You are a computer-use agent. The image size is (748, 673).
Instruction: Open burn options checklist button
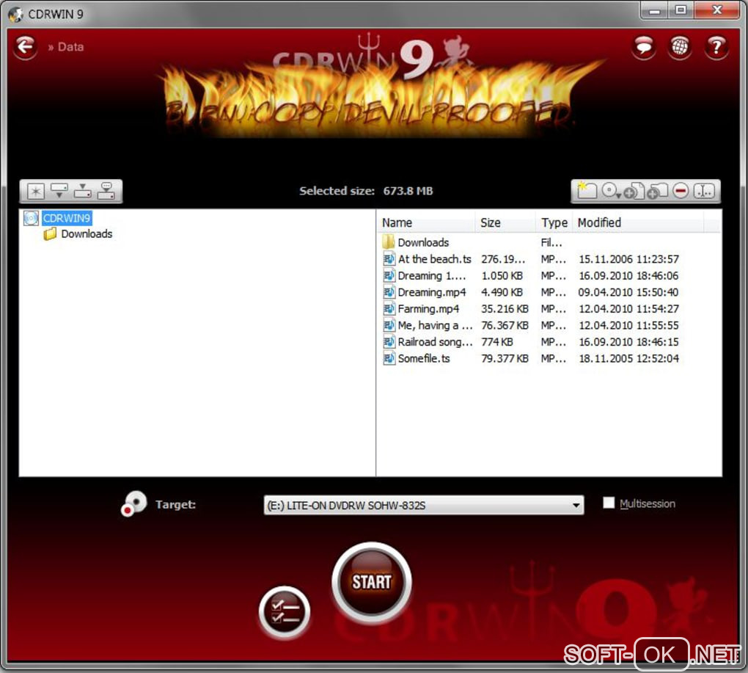coord(285,612)
